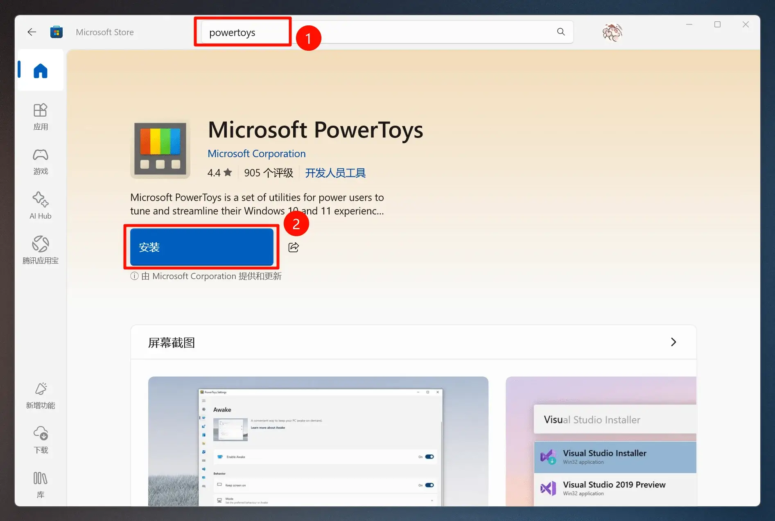
Task: Click the Microsoft PowerToys app icon
Action: pos(160,149)
